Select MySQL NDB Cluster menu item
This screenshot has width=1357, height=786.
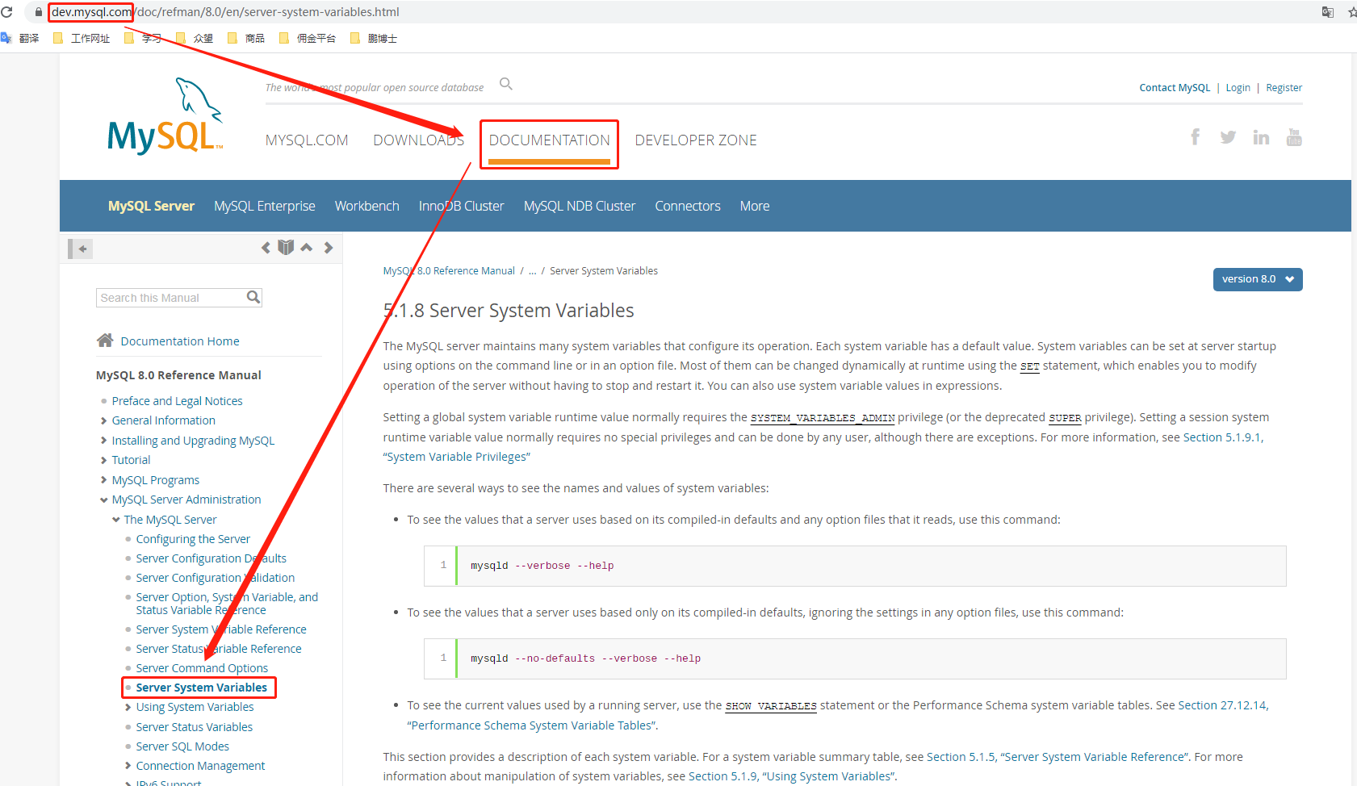pos(580,206)
